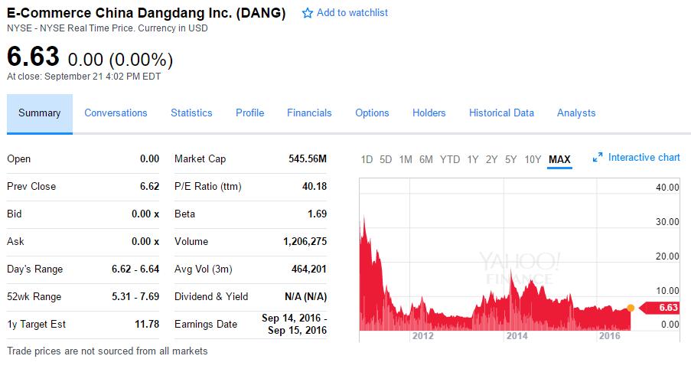This screenshot has height=369, width=691.
Task: Switch to the Conversations tab
Action: pyautogui.click(x=116, y=113)
